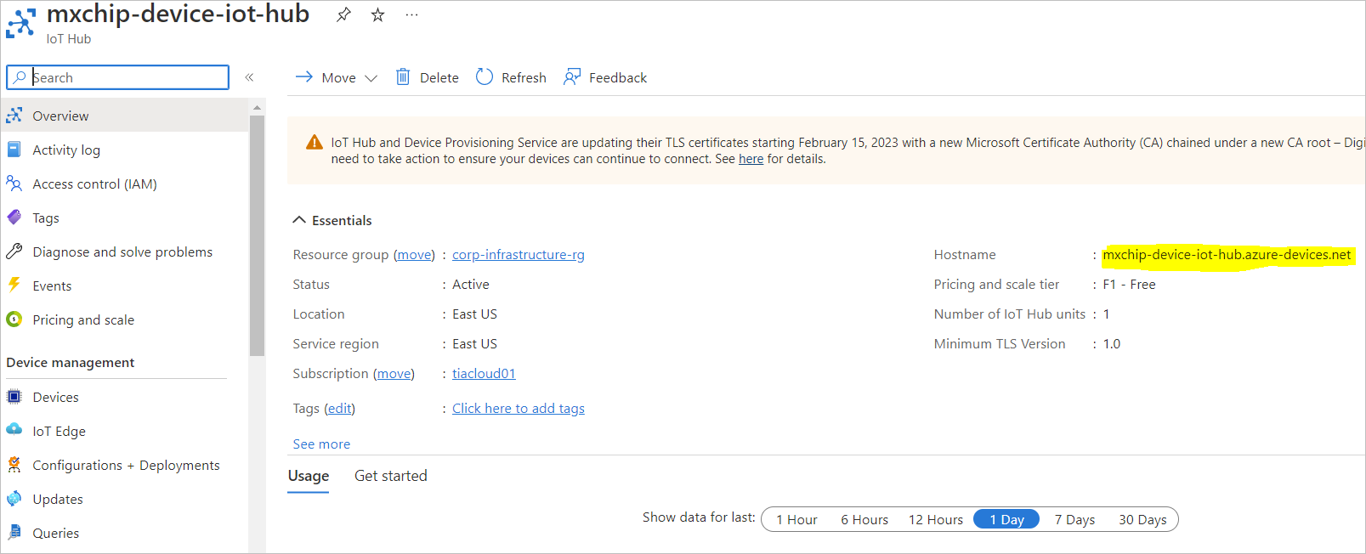1366x554 pixels.
Task: Click the Access control (IAM) icon
Action: pyautogui.click(x=14, y=184)
